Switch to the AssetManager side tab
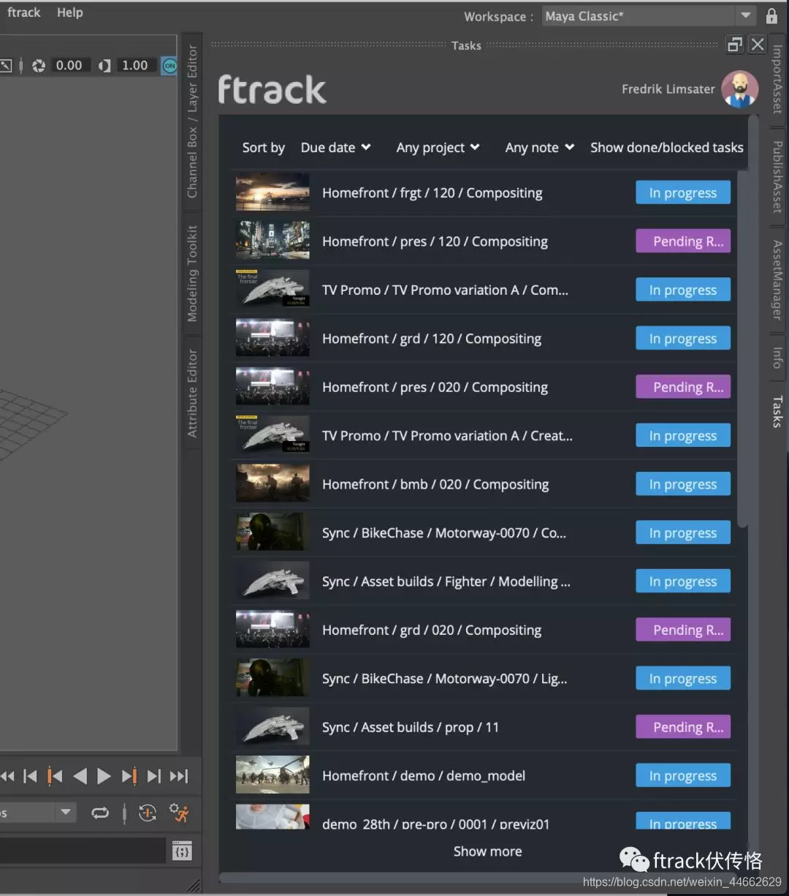Viewport: 789px width, 896px height. click(x=777, y=280)
